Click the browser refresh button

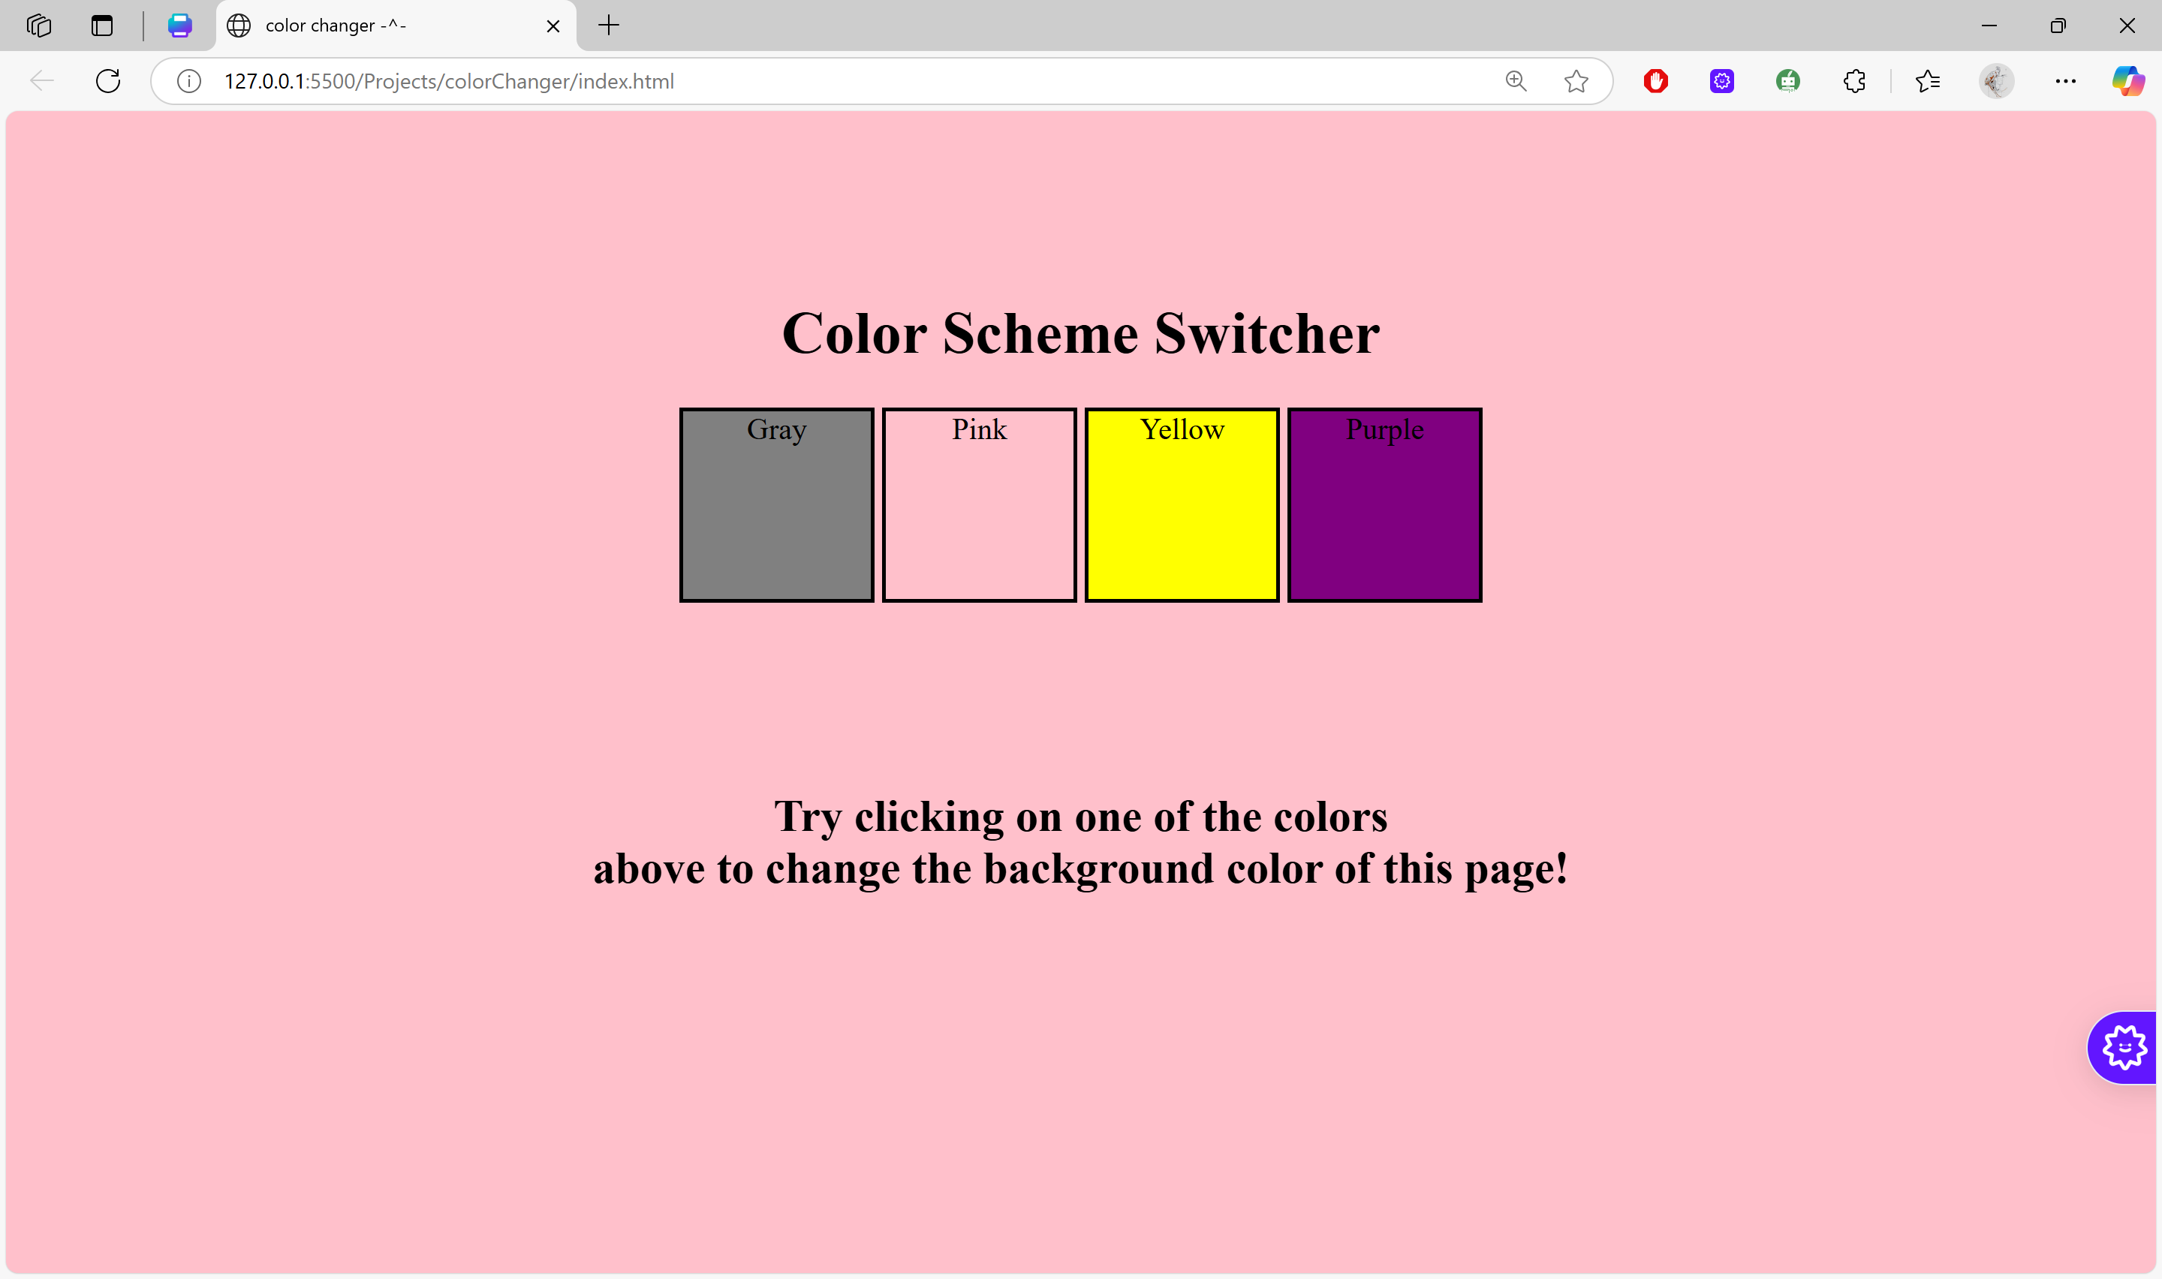[x=107, y=81]
